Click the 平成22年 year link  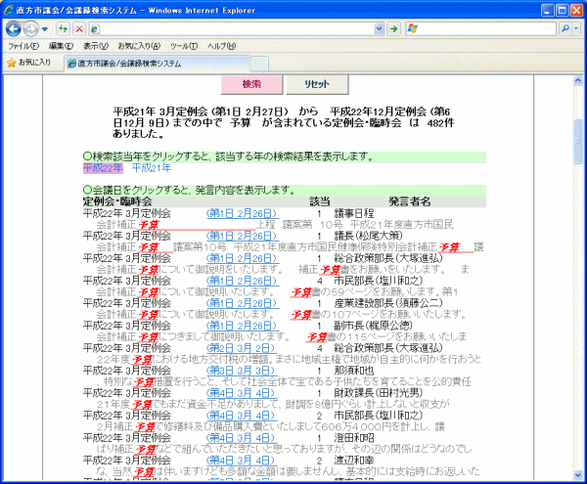coord(103,168)
